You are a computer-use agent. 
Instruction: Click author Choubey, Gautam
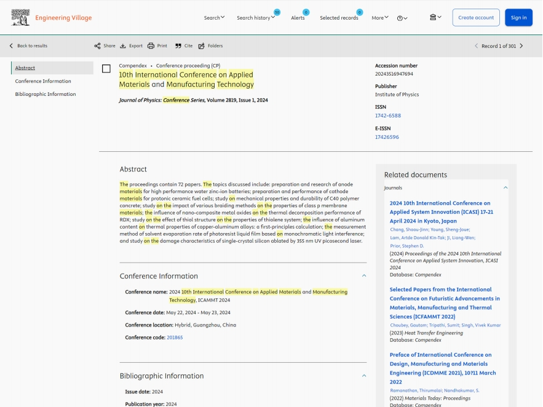409,325
